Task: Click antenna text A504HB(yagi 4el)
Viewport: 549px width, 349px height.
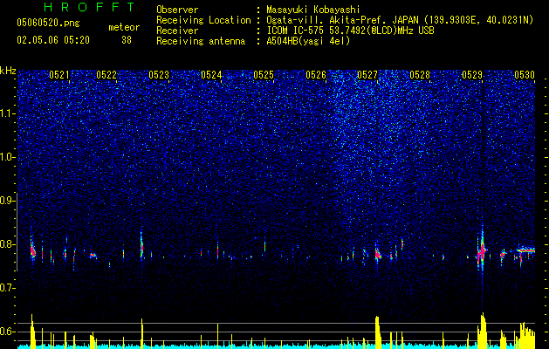Action: [x=308, y=41]
